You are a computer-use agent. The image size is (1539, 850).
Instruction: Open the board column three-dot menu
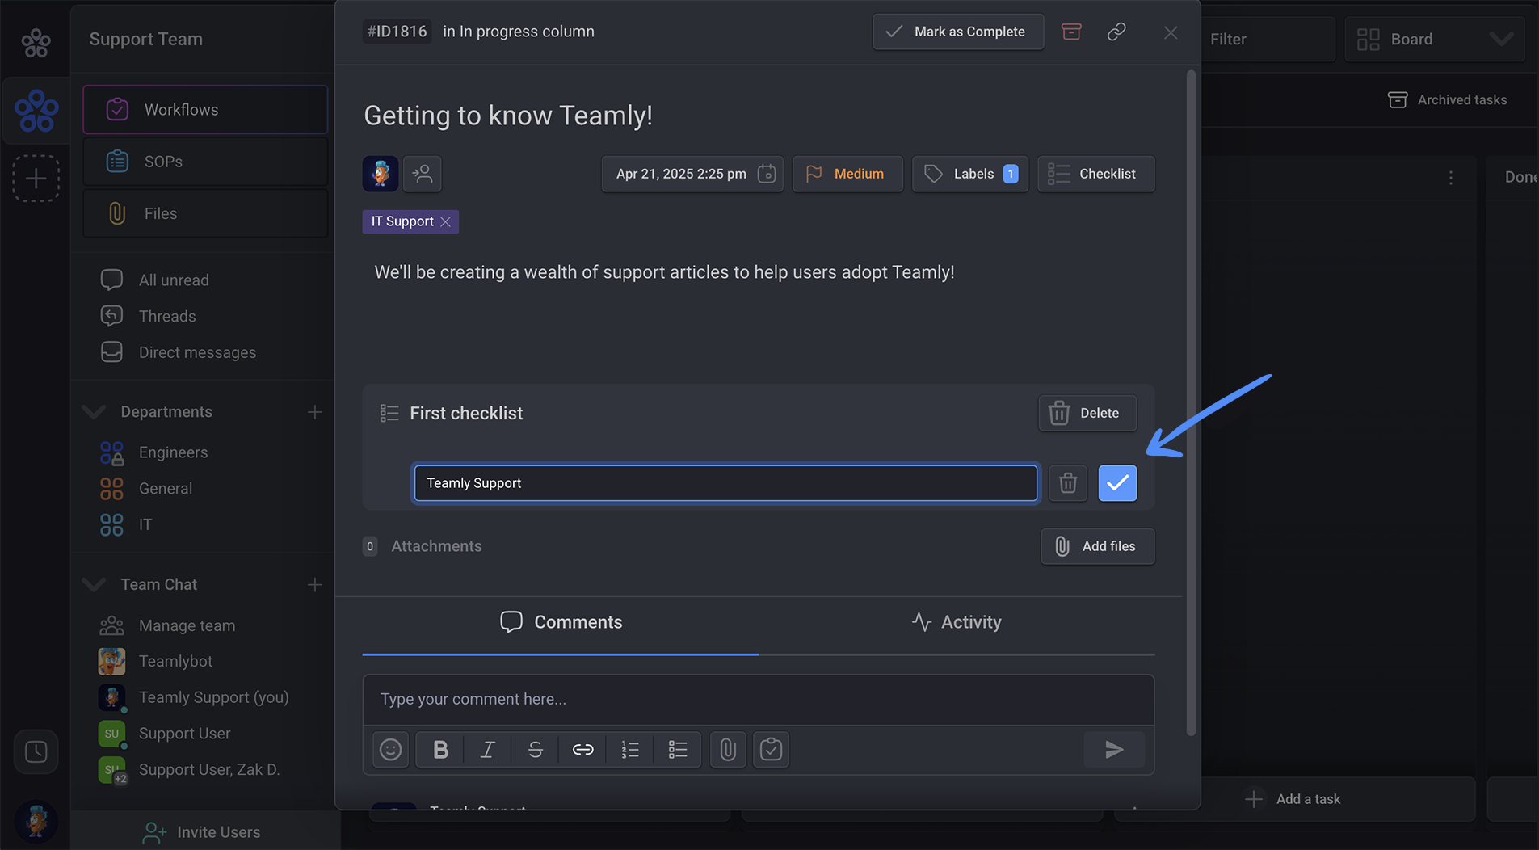pyautogui.click(x=1451, y=178)
